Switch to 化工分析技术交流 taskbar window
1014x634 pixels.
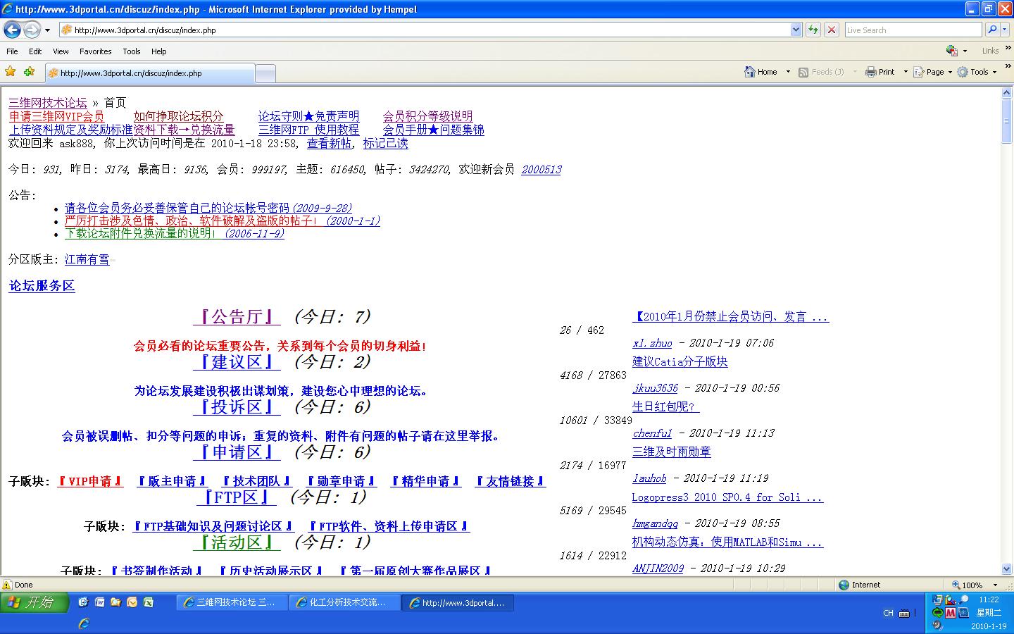pyautogui.click(x=344, y=602)
